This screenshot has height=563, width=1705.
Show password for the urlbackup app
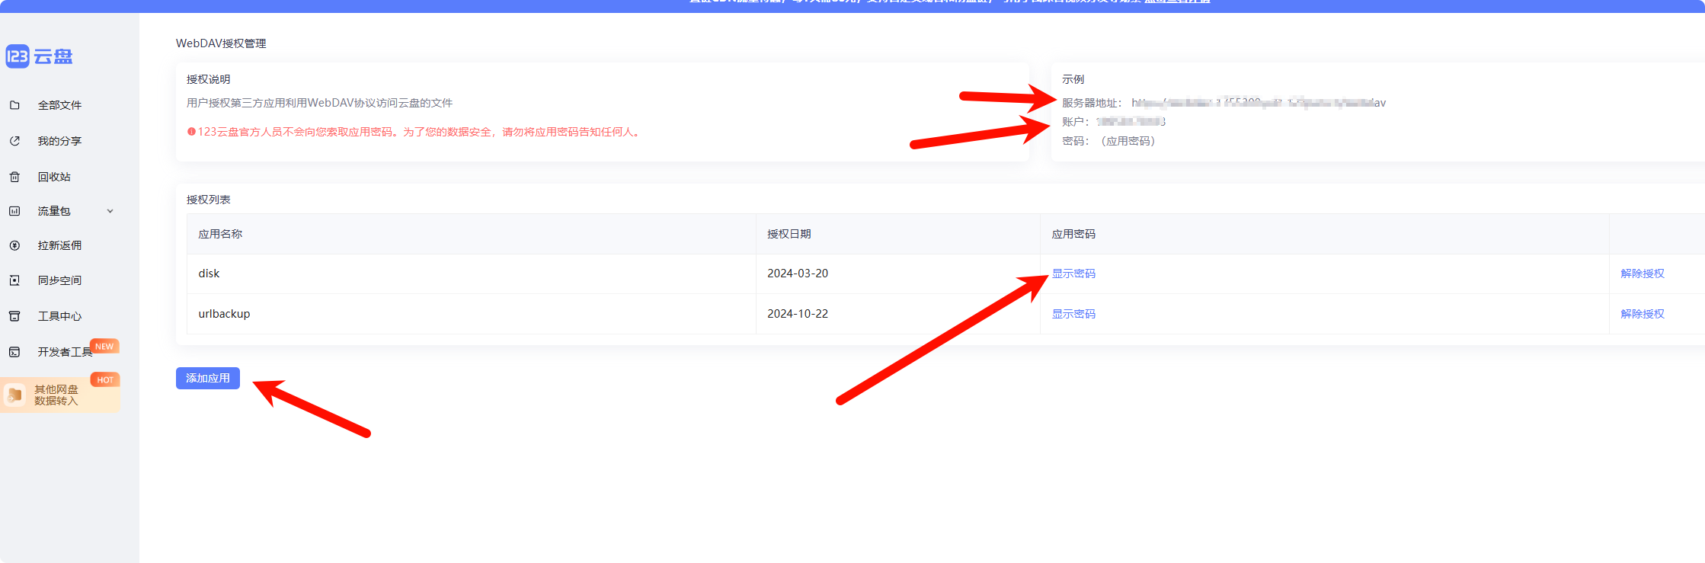pos(1073,314)
